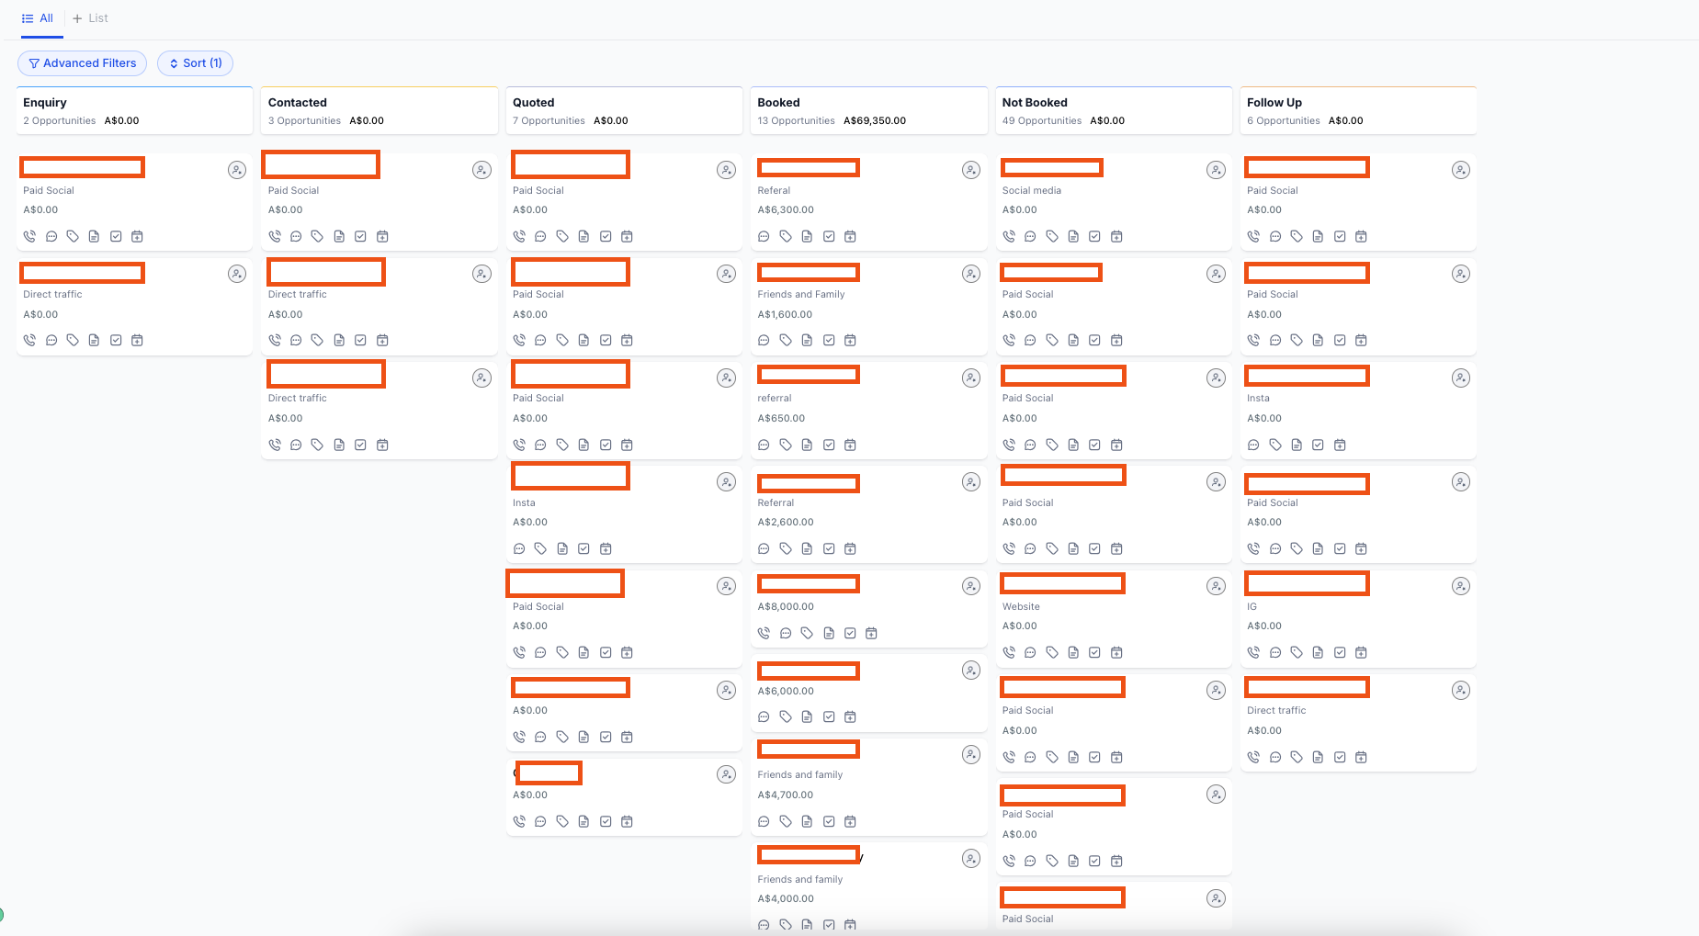Screen dimensions: 1699x936
Task: Open tags on Enquiry Paid Social card
Action: pyautogui.click(x=73, y=236)
